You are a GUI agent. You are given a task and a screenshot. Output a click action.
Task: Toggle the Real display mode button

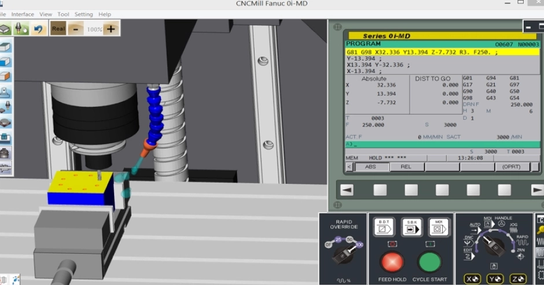[58, 29]
